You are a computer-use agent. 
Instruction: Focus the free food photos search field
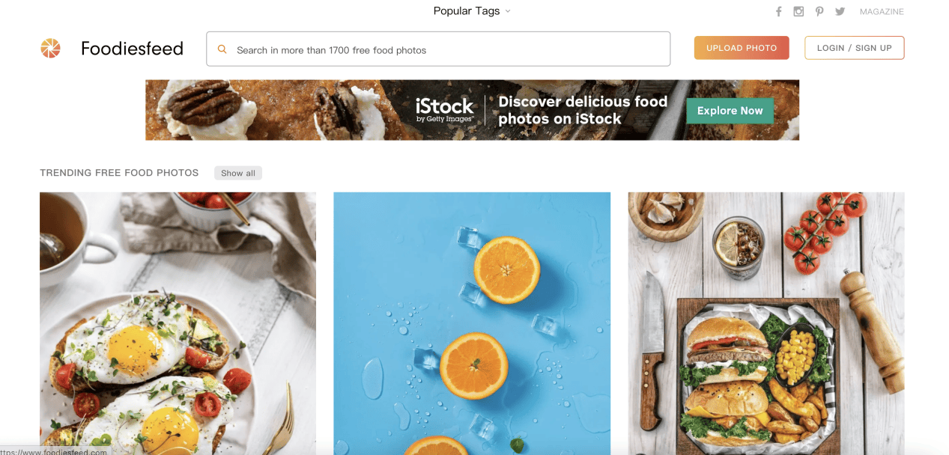[449, 50]
